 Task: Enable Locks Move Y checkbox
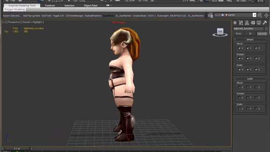(248, 87)
